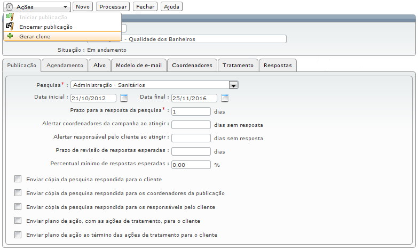
Task: Check copy to publication coordinators option
Action: (18, 193)
